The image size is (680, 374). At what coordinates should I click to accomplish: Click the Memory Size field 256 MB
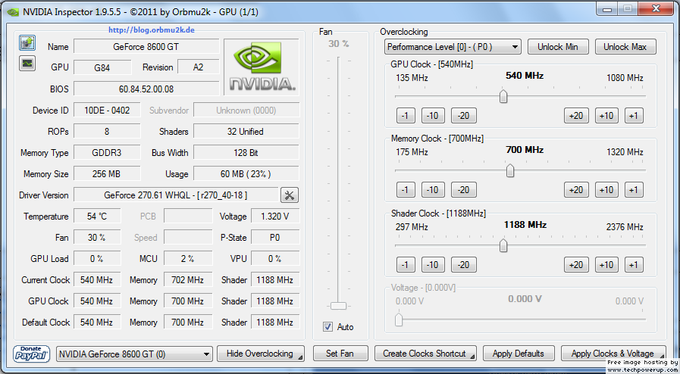tap(107, 174)
